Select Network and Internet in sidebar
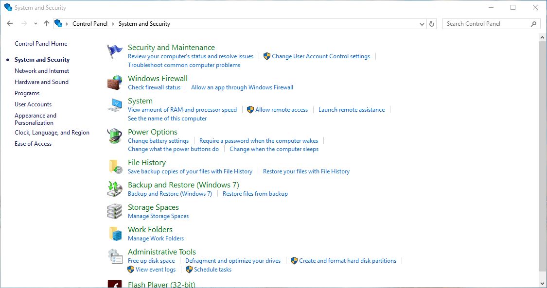 (x=42, y=71)
